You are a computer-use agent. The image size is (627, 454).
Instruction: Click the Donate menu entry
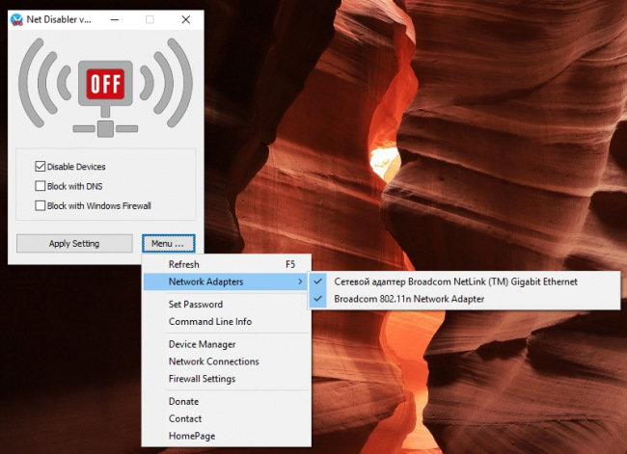tap(227, 401)
